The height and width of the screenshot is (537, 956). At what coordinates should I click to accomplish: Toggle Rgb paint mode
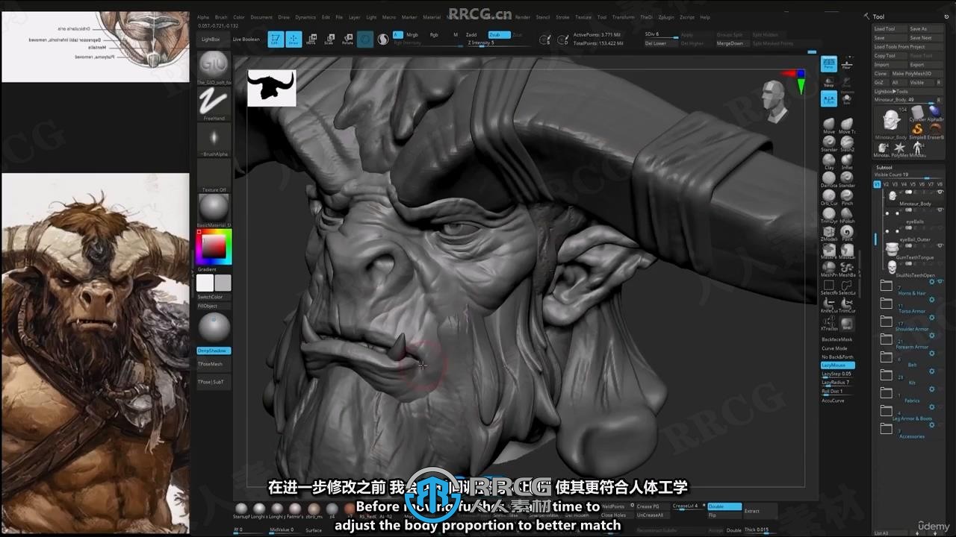point(435,34)
